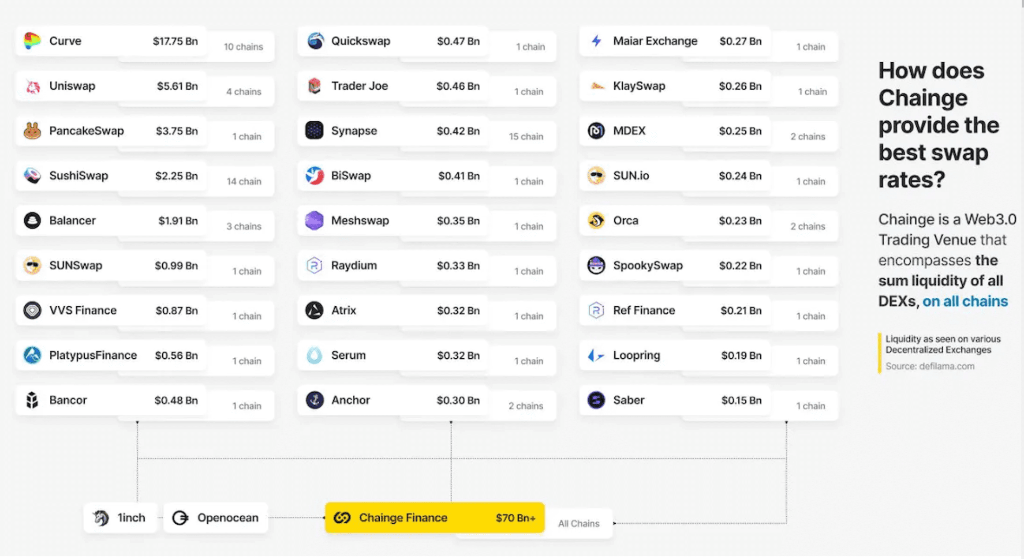
Task: Open the 'on all chains' link
Action: 965,301
